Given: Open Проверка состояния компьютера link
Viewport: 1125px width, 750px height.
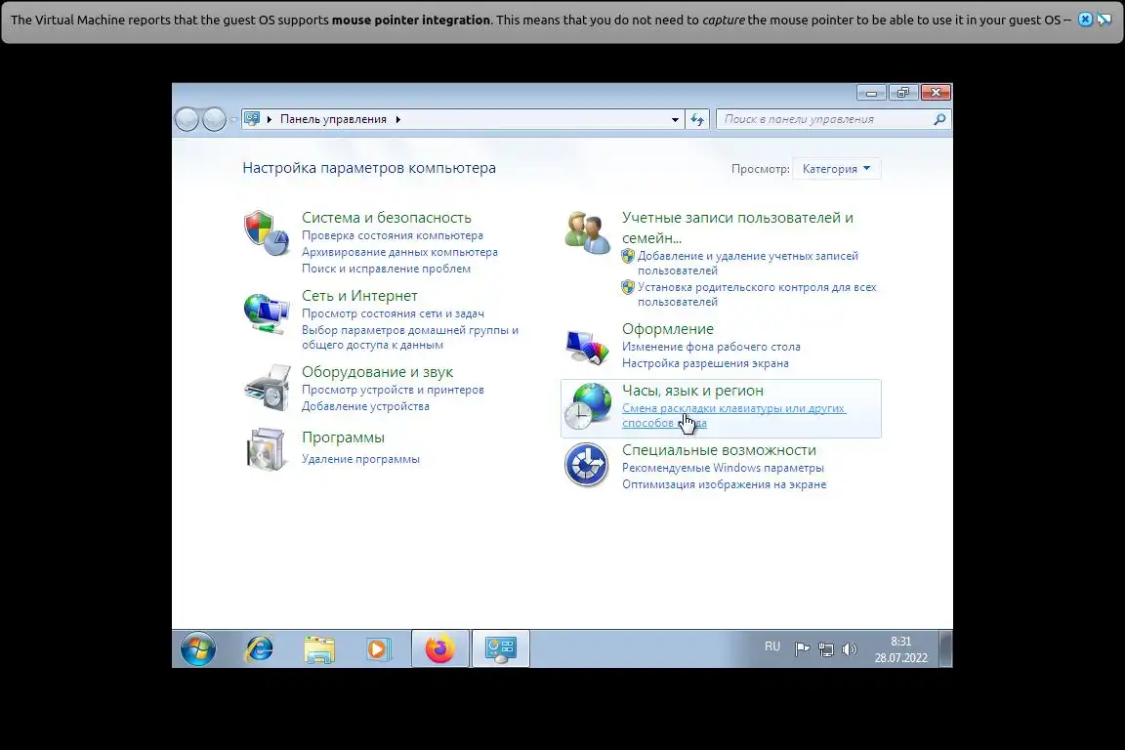Looking at the screenshot, I should pos(393,235).
